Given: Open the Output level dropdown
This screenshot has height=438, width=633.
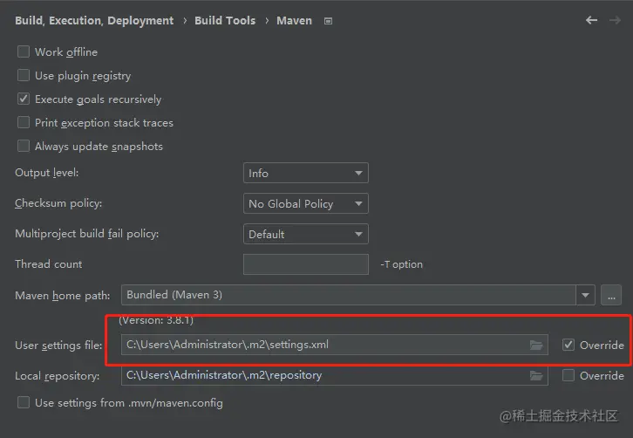Looking at the screenshot, I should click(305, 173).
